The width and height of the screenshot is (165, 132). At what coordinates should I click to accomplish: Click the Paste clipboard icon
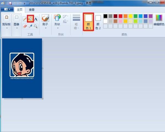7,17
